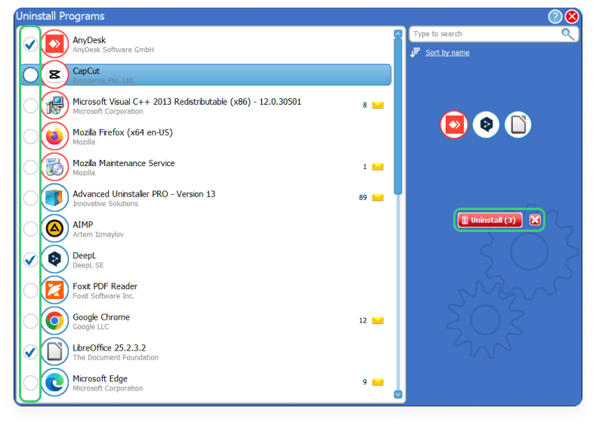The height and width of the screenshot is (426, 596).
Task: Select the Microsoft Edge program name
Action: coord(100,379)
